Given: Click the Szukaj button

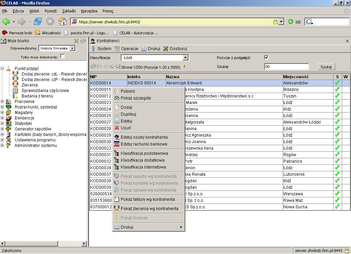Looking at the screenshot, I should (x=326, y=67).
